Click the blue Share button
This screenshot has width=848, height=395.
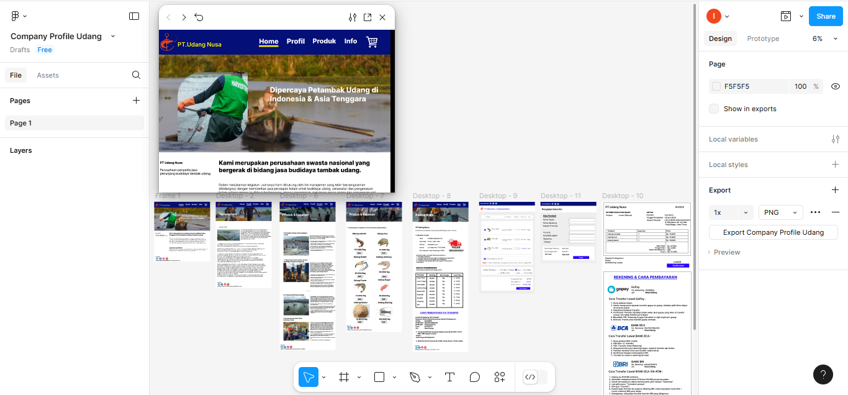[x=825, y=16]
